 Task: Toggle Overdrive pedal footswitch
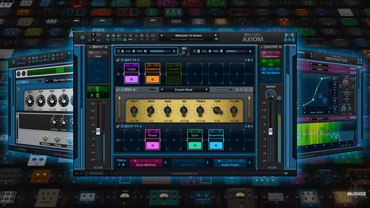(x=153, y=79)
